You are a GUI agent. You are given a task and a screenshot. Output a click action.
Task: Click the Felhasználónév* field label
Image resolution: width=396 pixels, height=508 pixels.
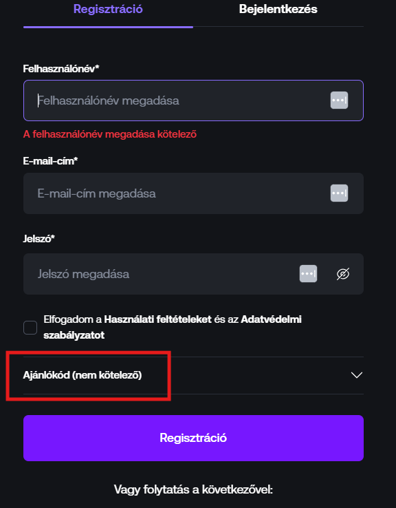point(61,69)
